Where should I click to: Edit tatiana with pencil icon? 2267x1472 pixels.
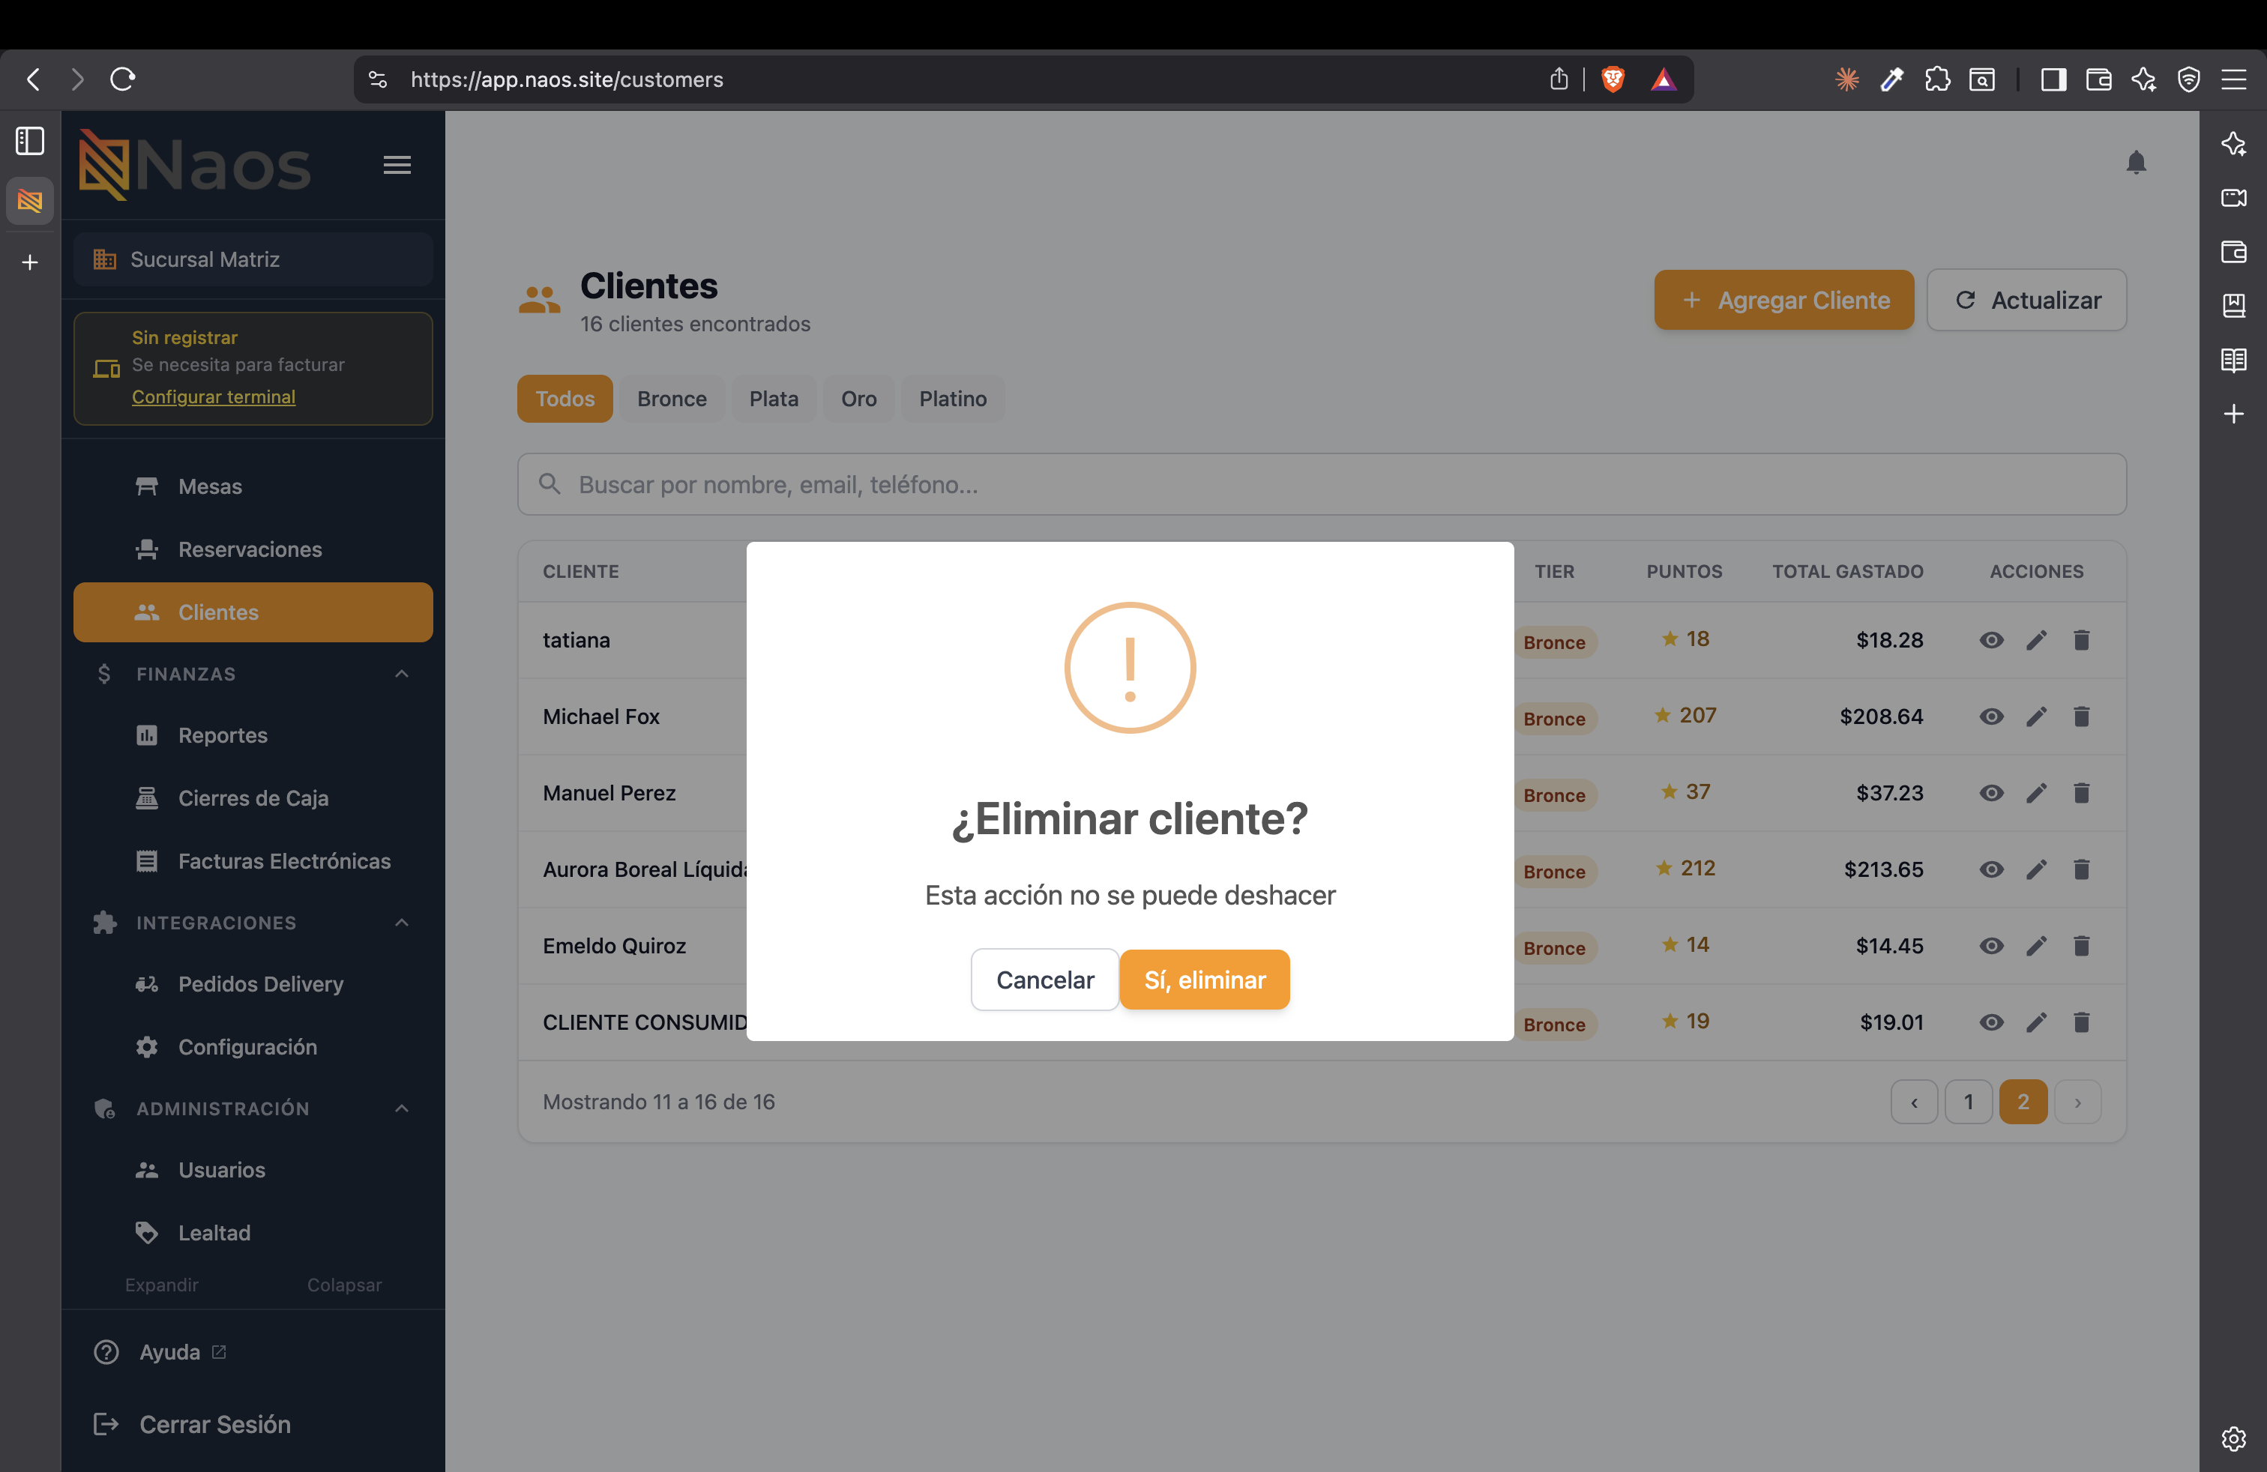[x=2035, y=640]
